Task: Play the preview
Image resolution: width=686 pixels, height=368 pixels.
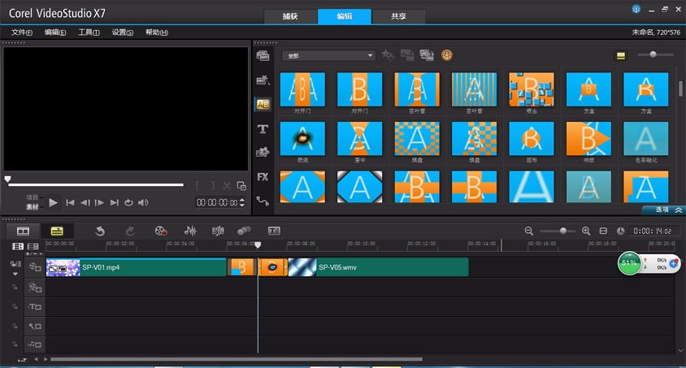Action: pyautogui.click(x=53, y=203)
